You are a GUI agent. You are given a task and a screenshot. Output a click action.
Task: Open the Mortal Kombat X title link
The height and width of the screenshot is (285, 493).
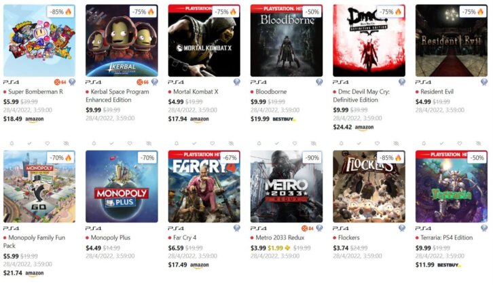tap(196, 92)
